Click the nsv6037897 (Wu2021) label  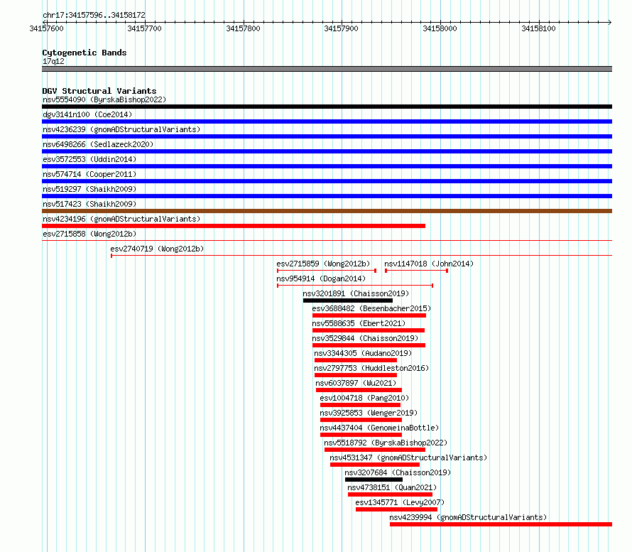[356, 383]
